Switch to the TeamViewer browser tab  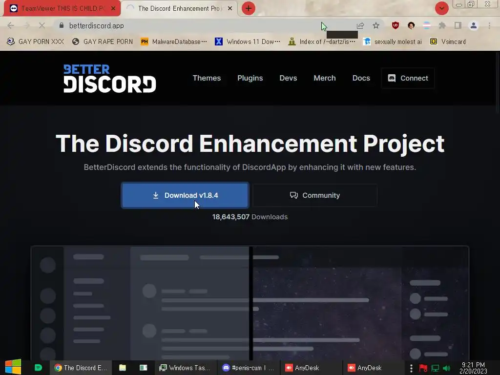point(62,8)
